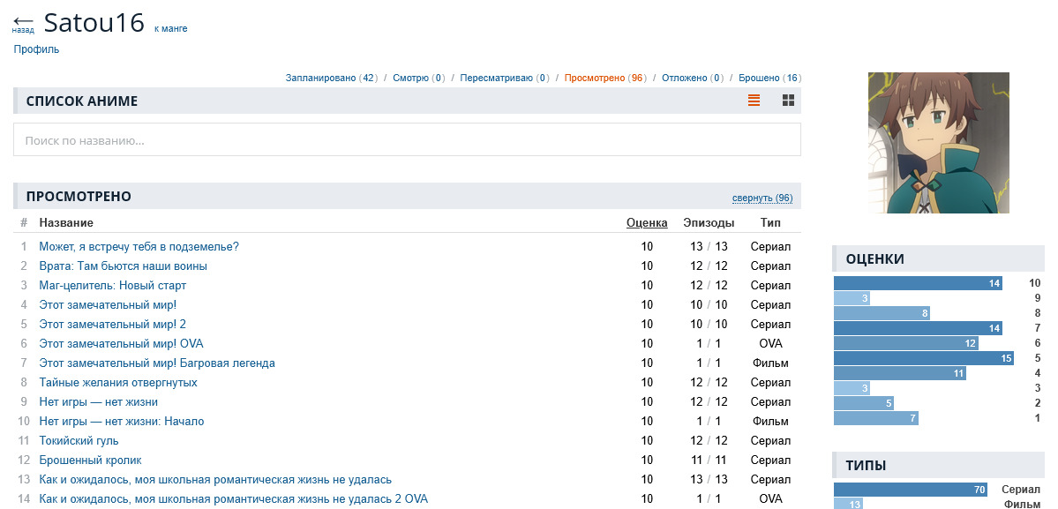Open the Запланировано tab
This screenshot has height=509, width=1058.
click(x=321, y=78)
